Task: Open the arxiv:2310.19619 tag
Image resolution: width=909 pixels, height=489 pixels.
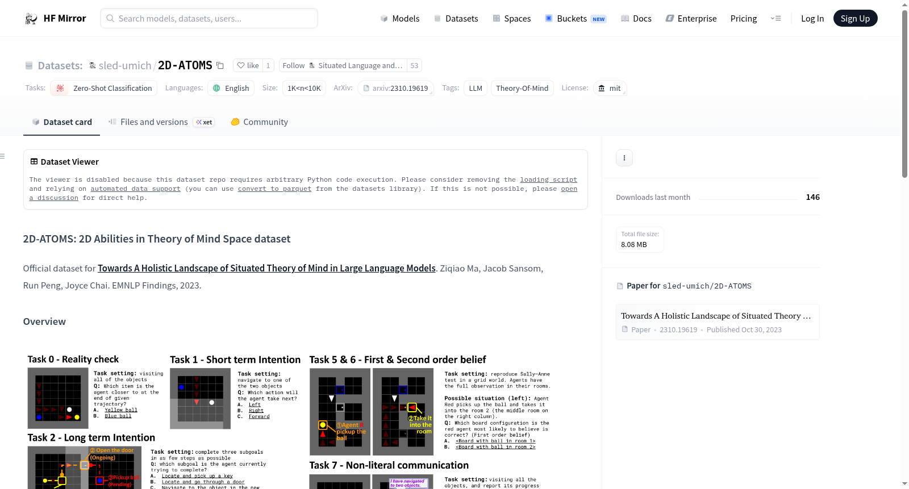Action: point(395,88)
